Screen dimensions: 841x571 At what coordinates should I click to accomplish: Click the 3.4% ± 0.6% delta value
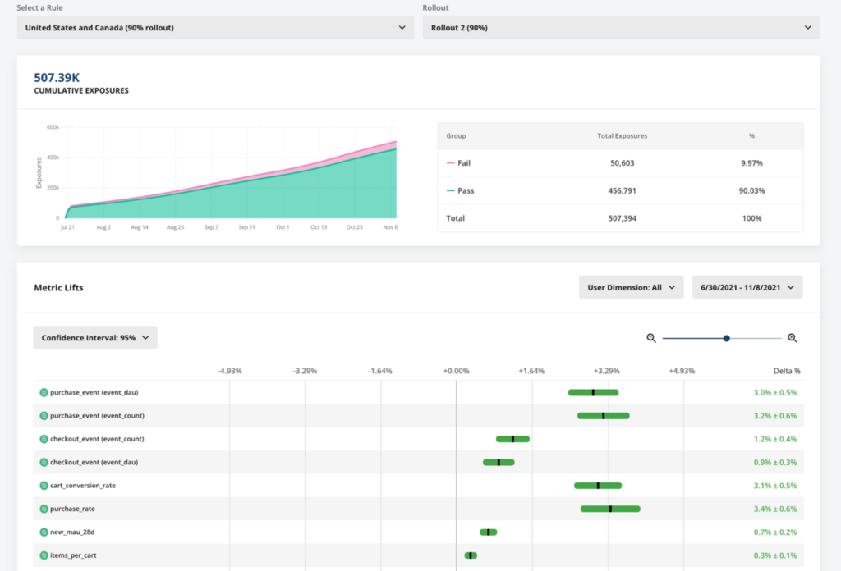click(x=775, y=509)
